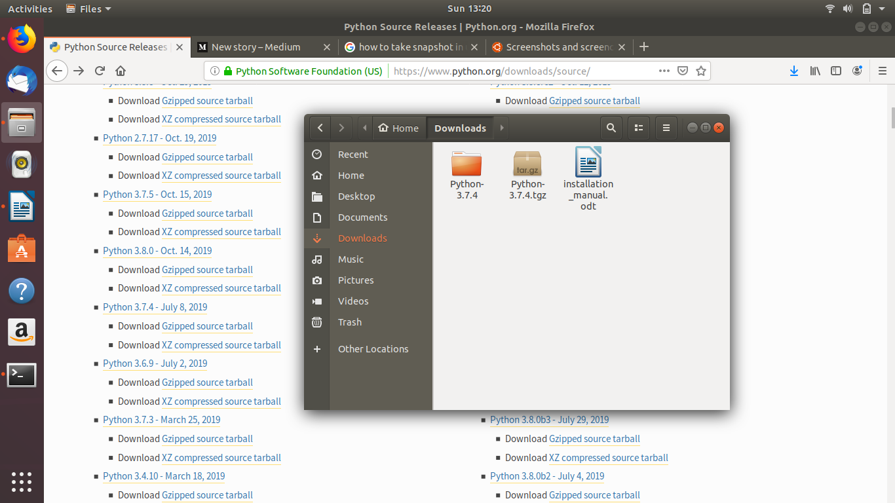This screenshot has height=503, width=895.
Task: Open Documents in Files sidebar
Action: [368, 217]
